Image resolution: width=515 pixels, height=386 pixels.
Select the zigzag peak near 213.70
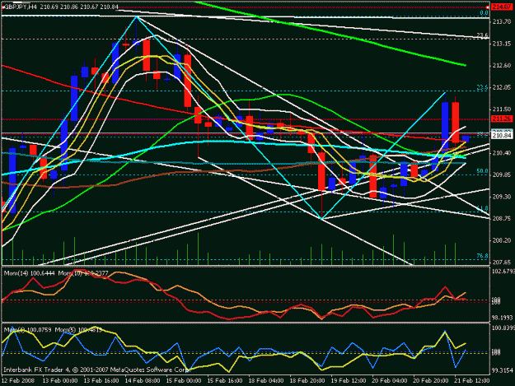(136, 16)
